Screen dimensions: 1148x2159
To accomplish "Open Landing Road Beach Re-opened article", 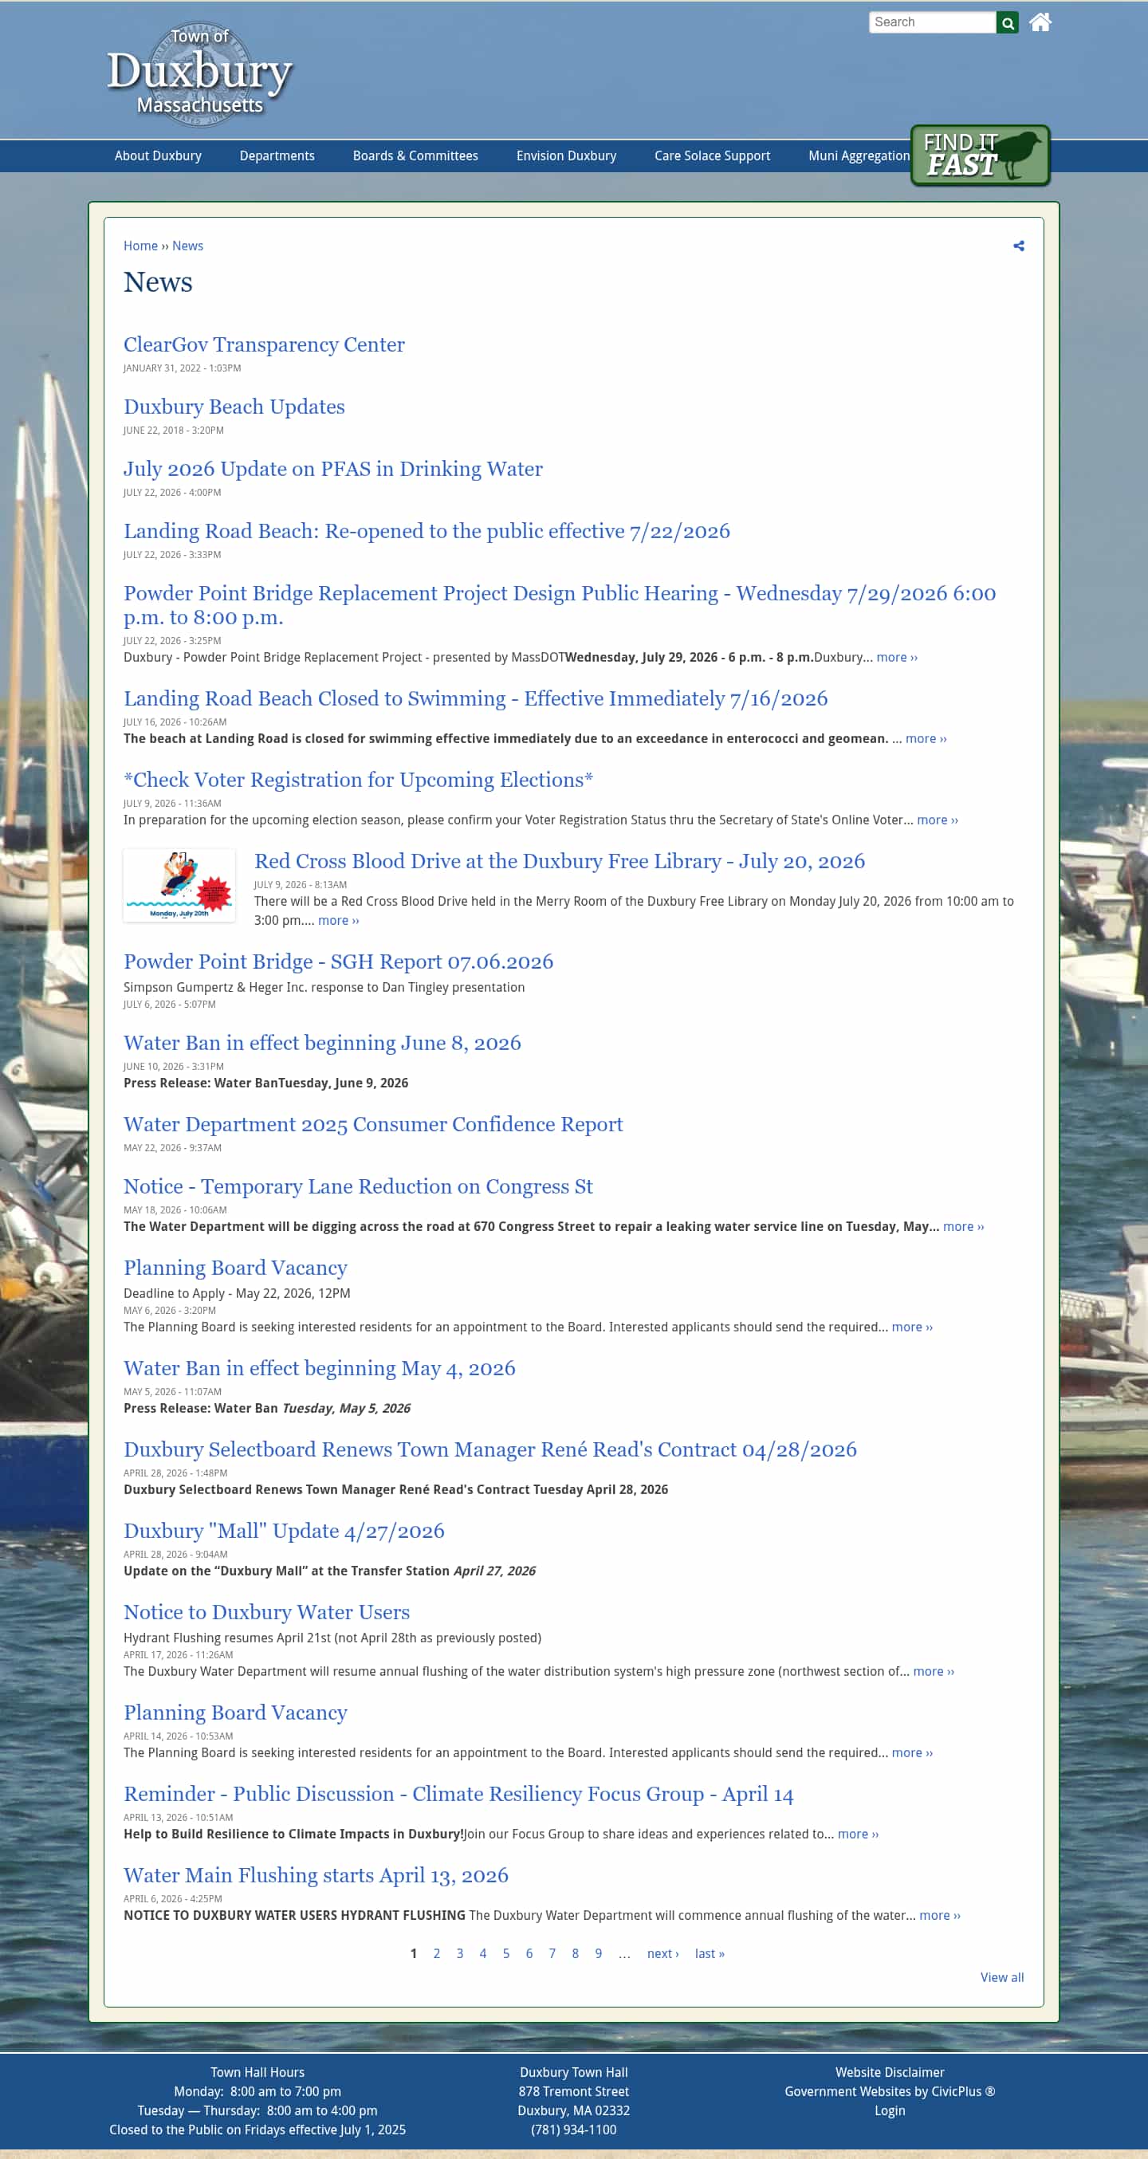I will [x=427, y=530].
